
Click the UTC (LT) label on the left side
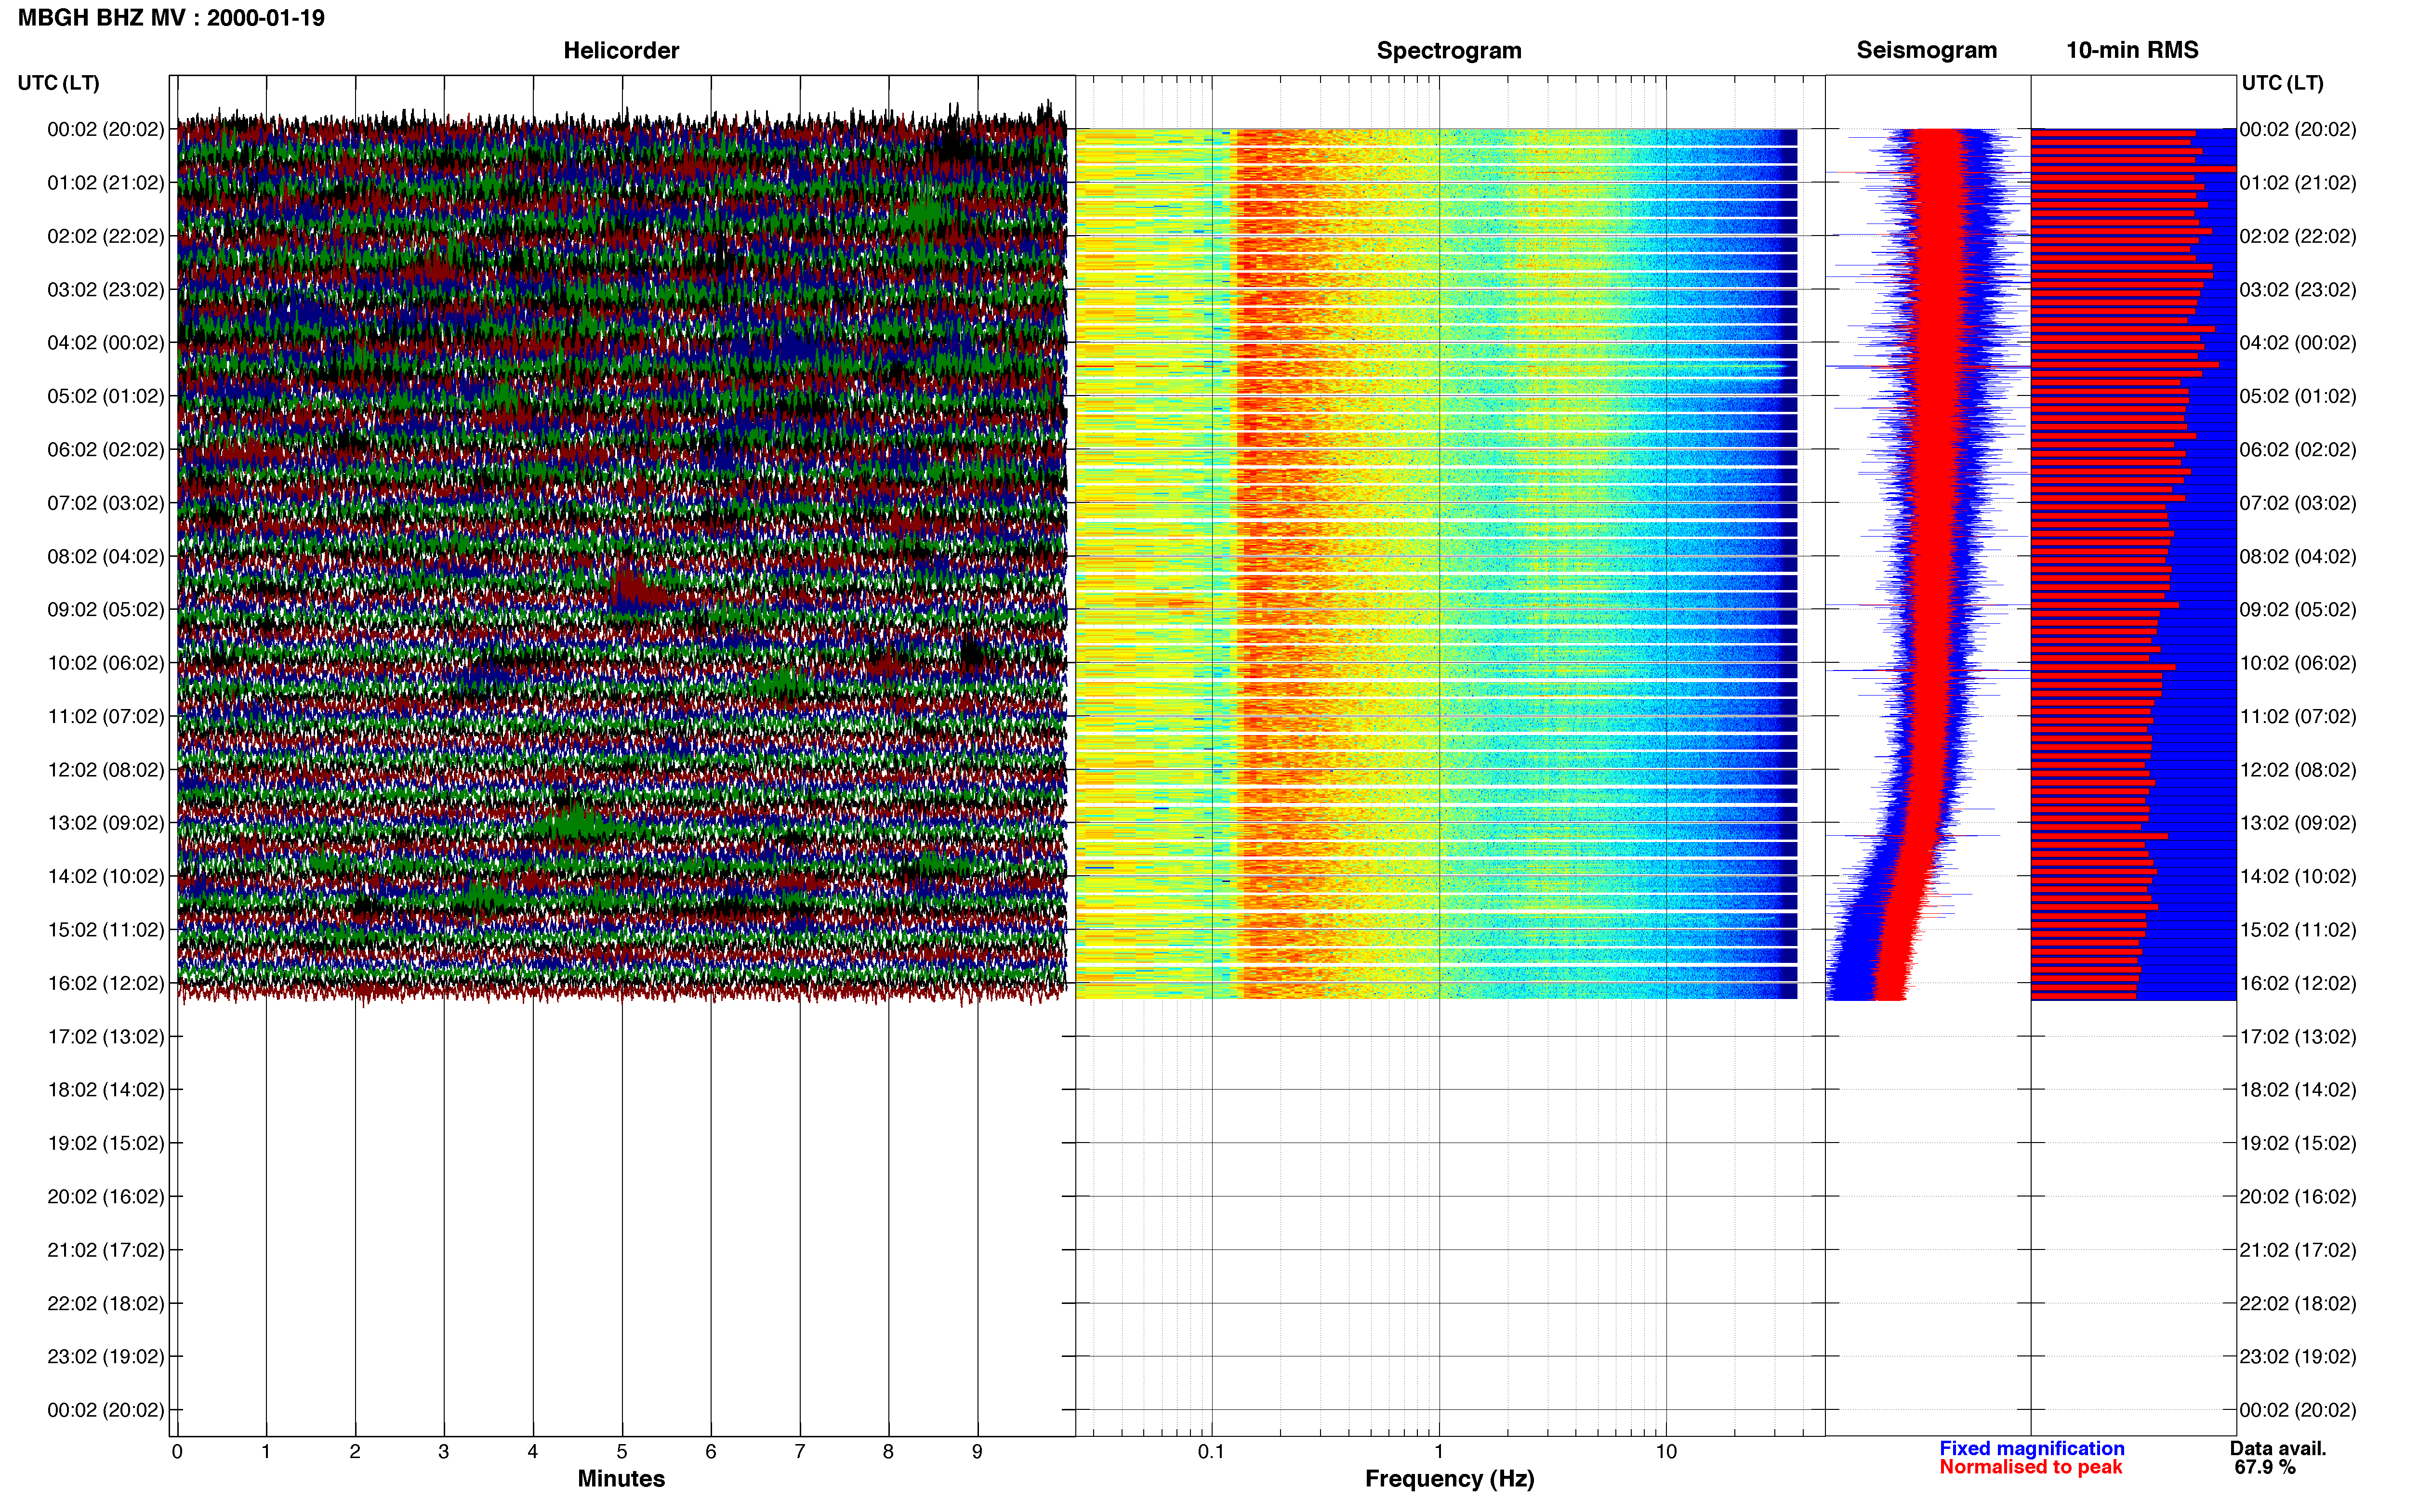coord(59,83)
